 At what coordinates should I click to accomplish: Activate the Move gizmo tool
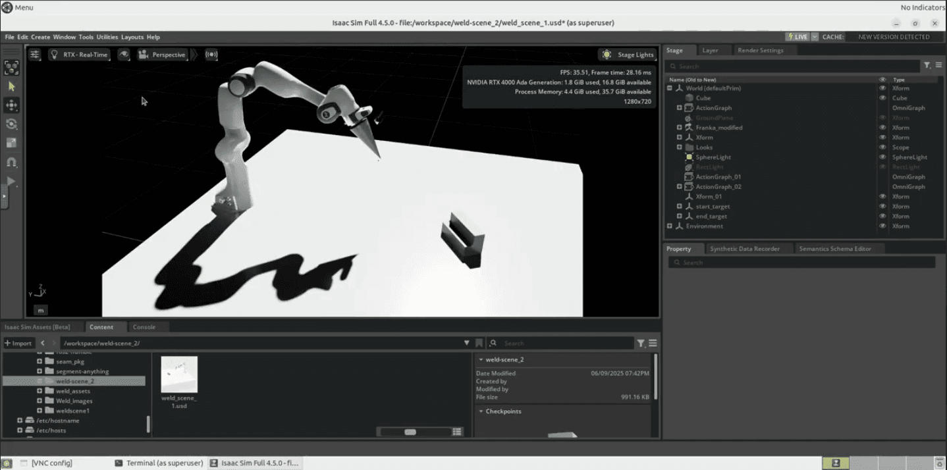click(12, 105)
